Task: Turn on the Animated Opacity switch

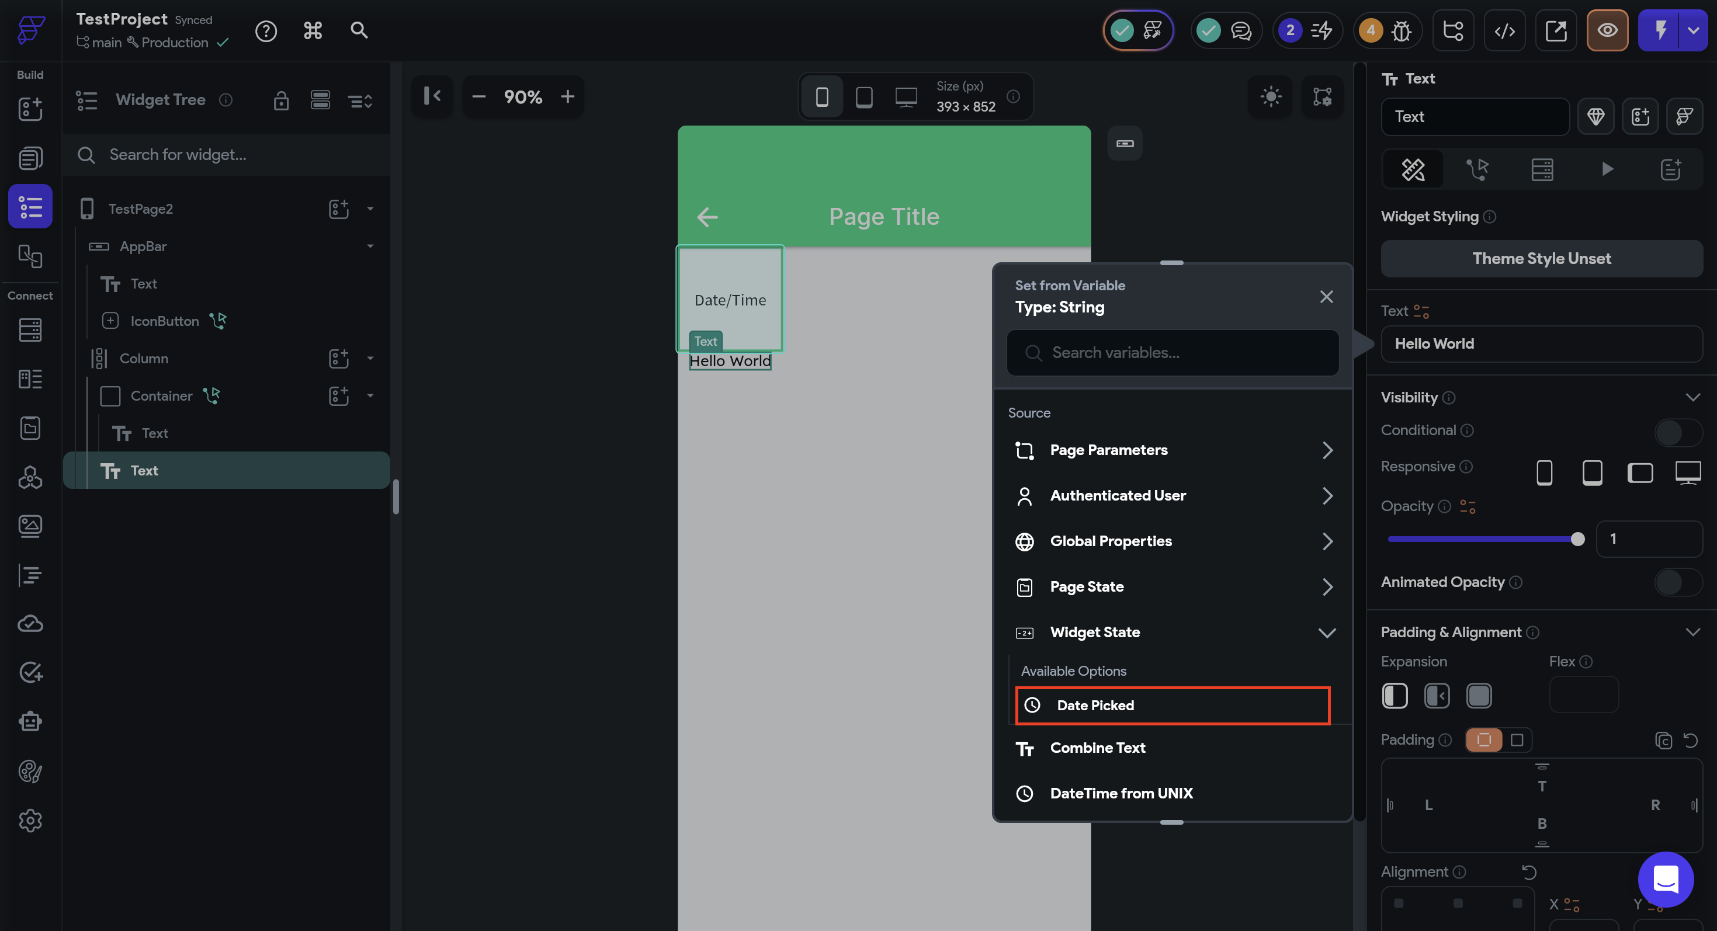Action: [1678, 582]
